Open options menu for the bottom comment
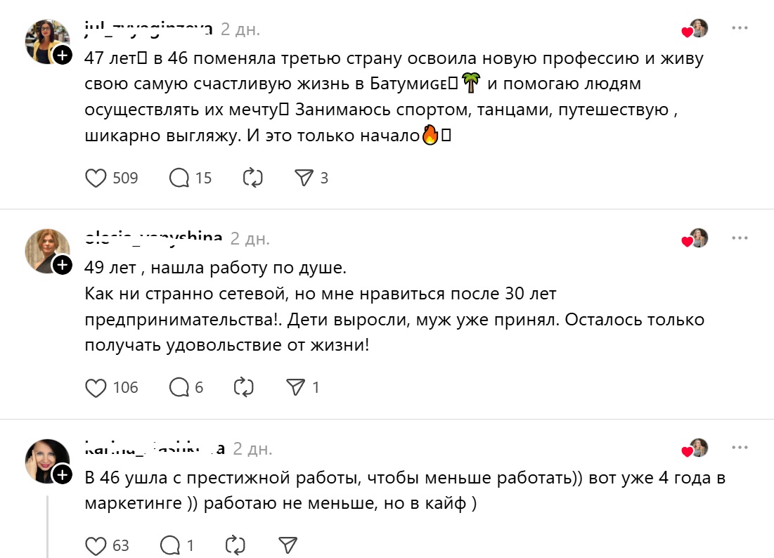The height and width of the screenshot is (558, 774). pos(739,446)
